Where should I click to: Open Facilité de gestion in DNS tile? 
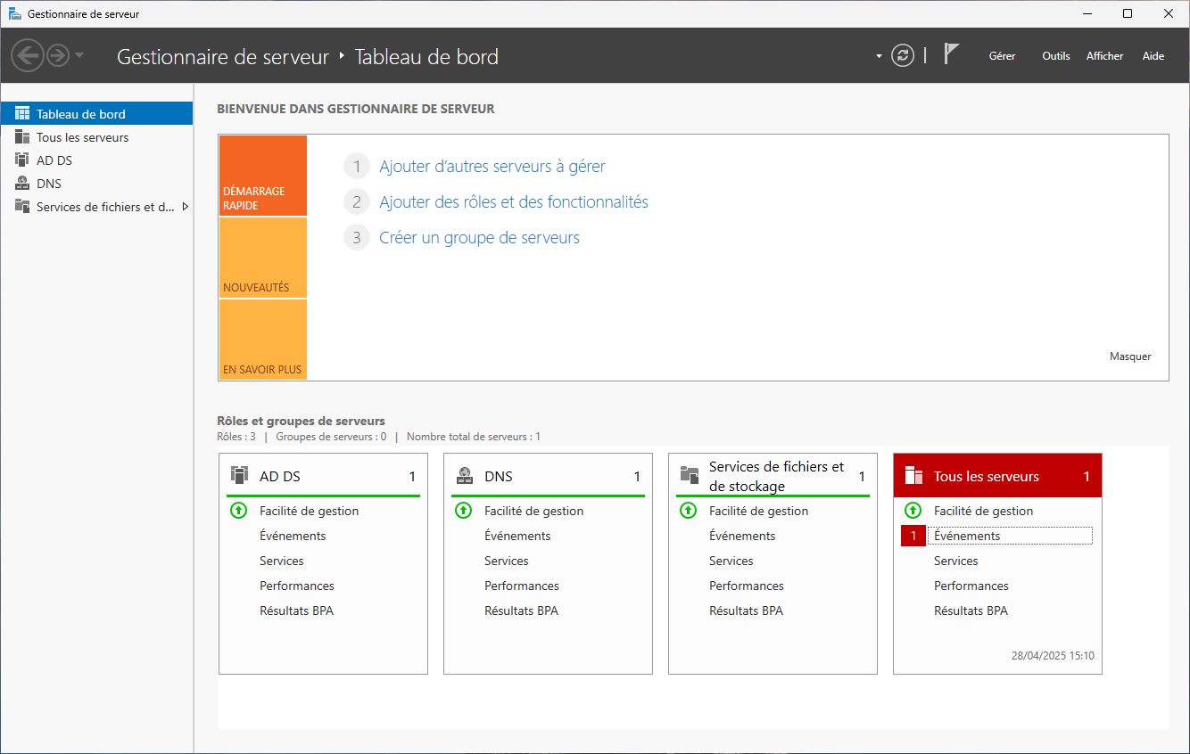click(x=534, y=511)
